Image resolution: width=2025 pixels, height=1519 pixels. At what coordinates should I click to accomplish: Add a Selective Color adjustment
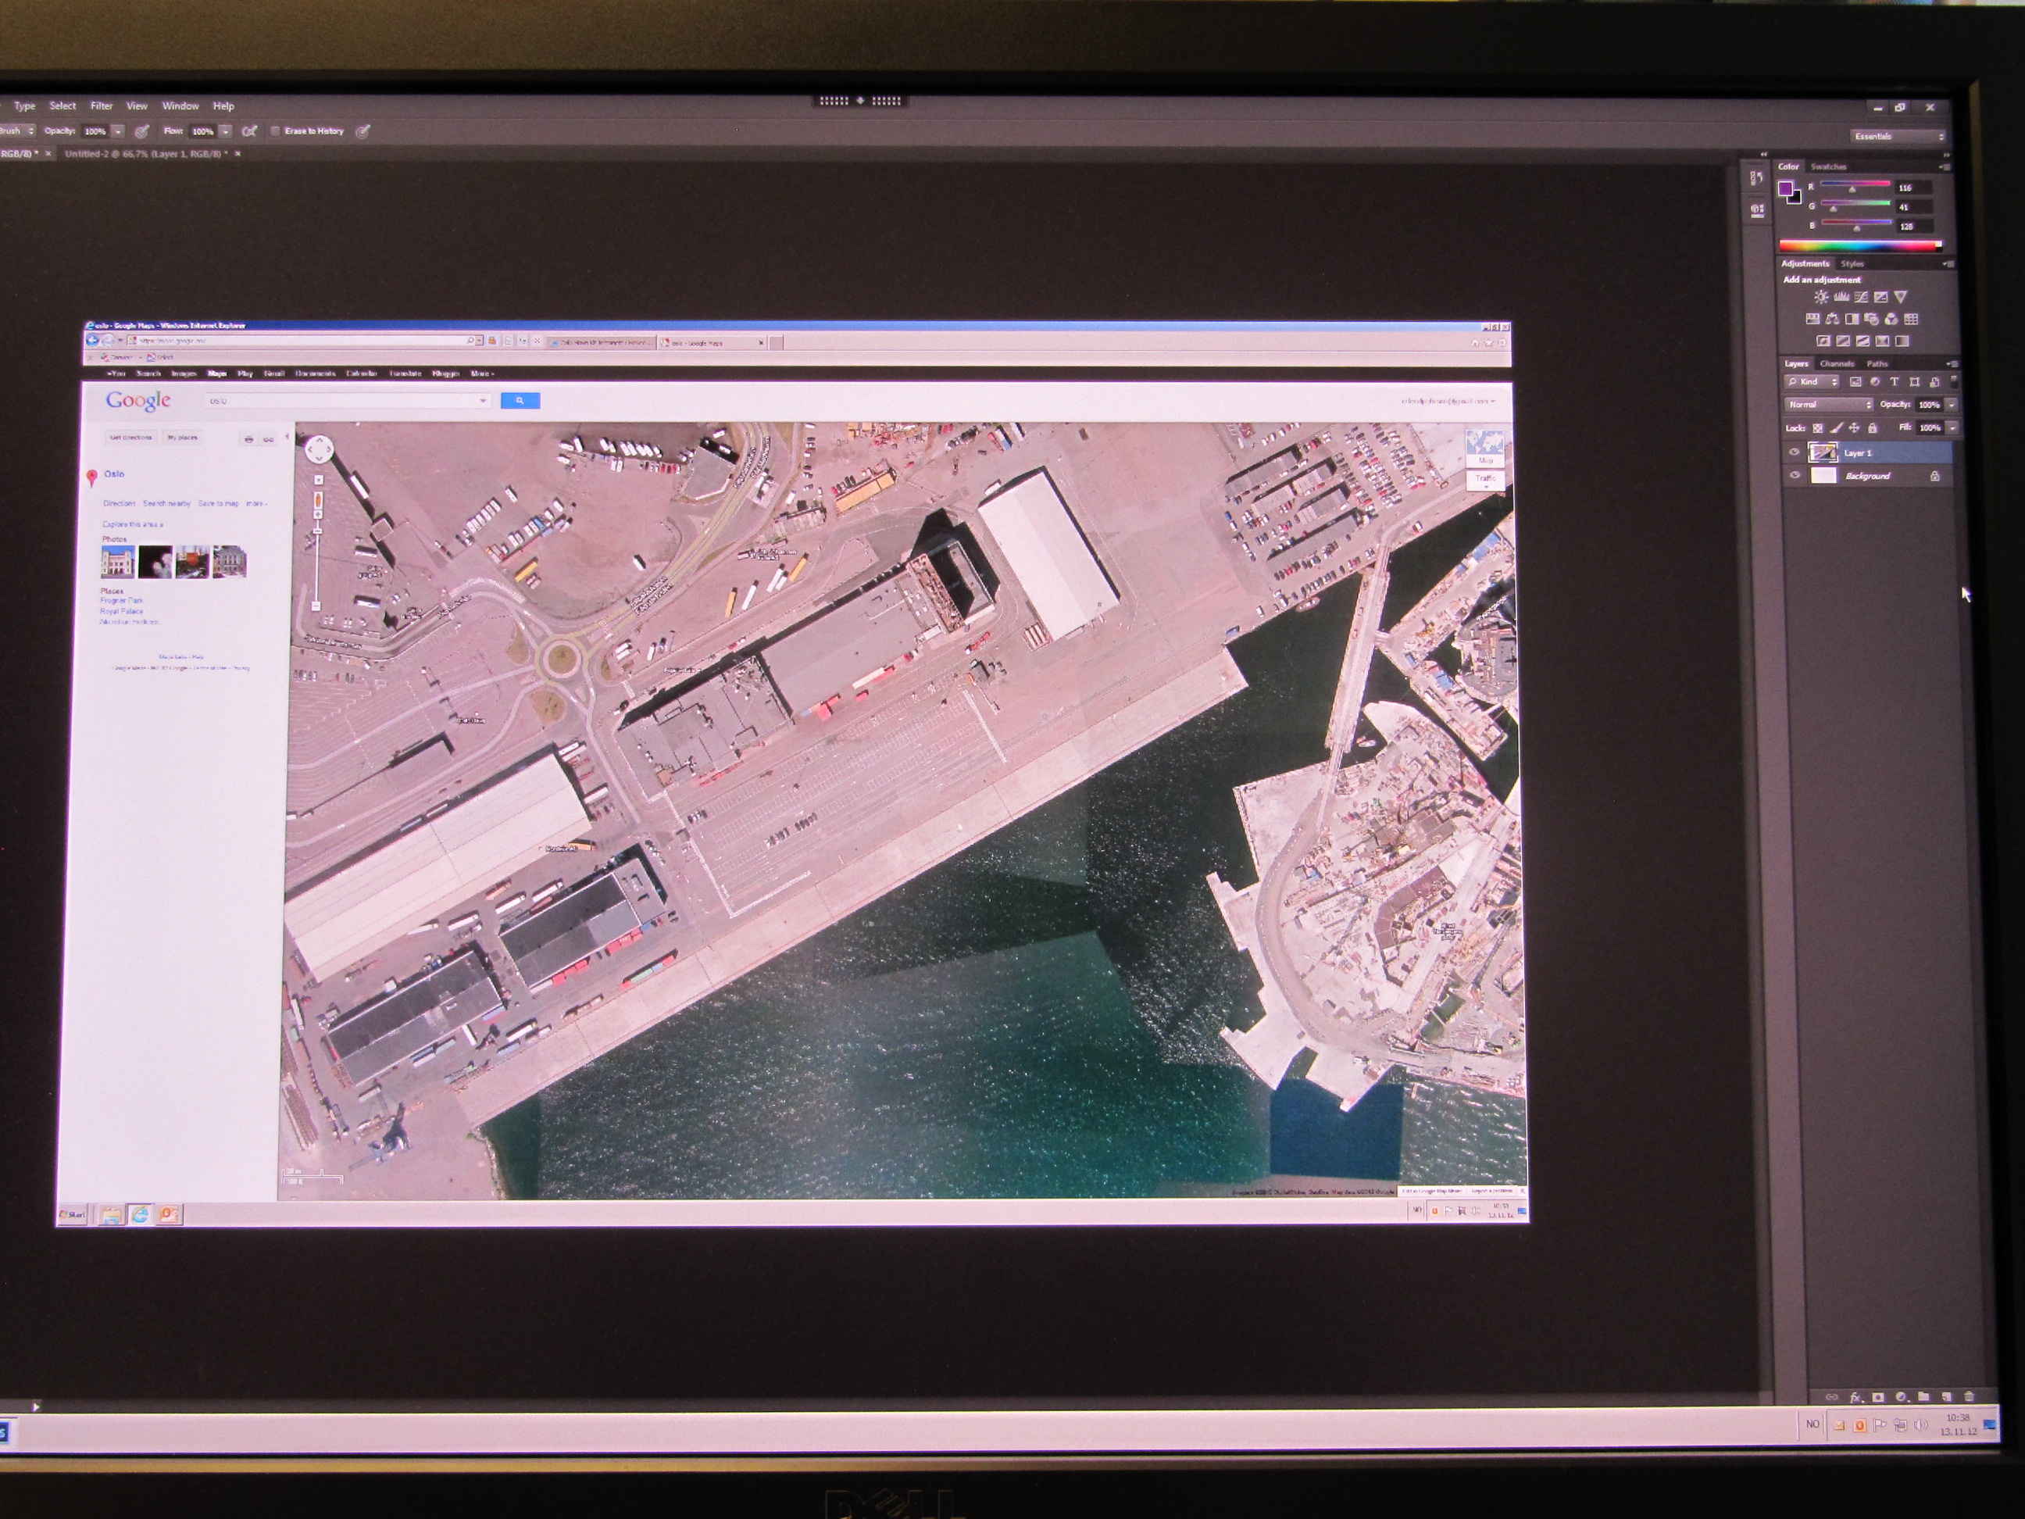pos(1882,341)
